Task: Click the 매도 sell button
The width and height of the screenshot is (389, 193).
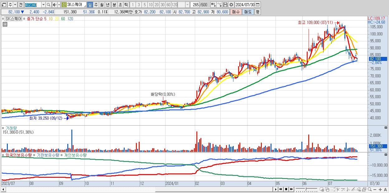Action: (x=248, y=12)
